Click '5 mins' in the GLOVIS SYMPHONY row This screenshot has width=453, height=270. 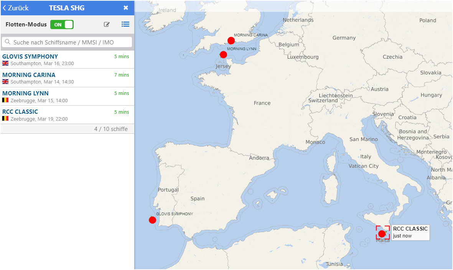(x=122, y=57)
